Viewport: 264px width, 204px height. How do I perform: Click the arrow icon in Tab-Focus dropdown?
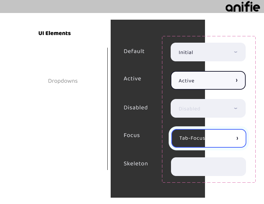[x=237, y=138]
